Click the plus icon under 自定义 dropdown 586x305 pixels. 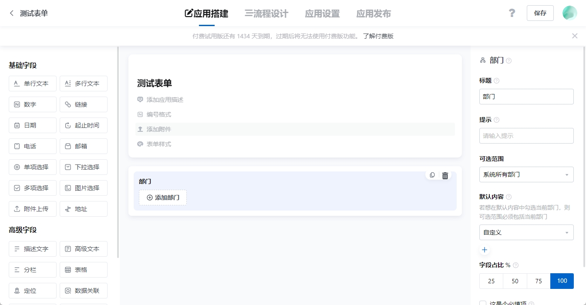tap(485, 250)
